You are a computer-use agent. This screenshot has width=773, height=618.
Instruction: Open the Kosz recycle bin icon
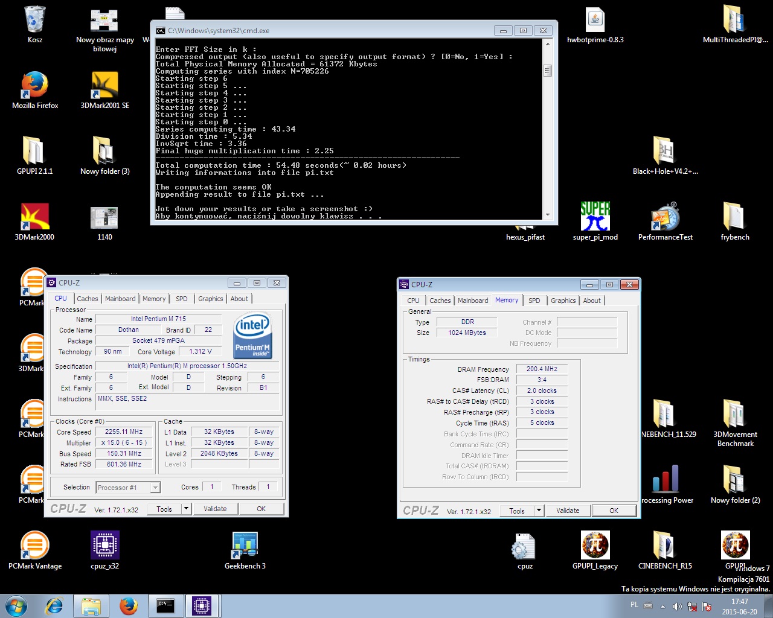tap(35, 24)
